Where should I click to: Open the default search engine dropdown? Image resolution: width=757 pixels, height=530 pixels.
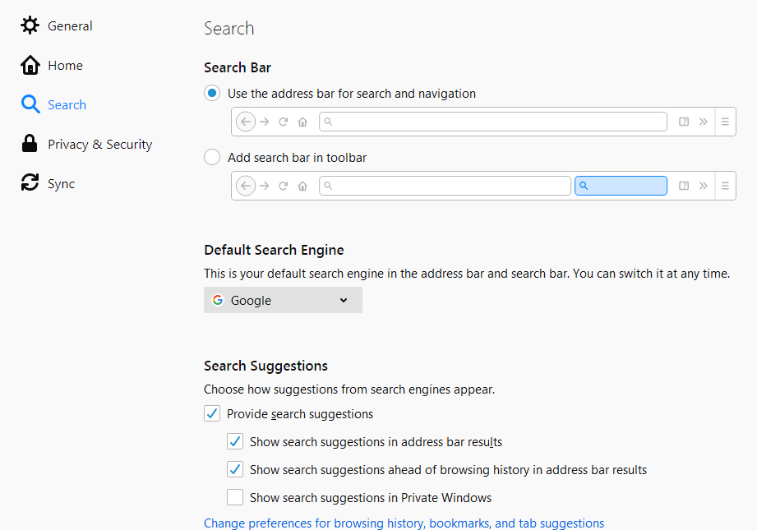click(283, 300)
